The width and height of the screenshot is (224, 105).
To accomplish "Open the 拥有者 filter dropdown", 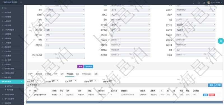I will [112, 81].
